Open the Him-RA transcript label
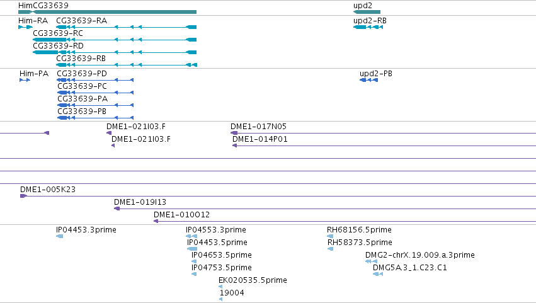536x303 pixels. 33,21
